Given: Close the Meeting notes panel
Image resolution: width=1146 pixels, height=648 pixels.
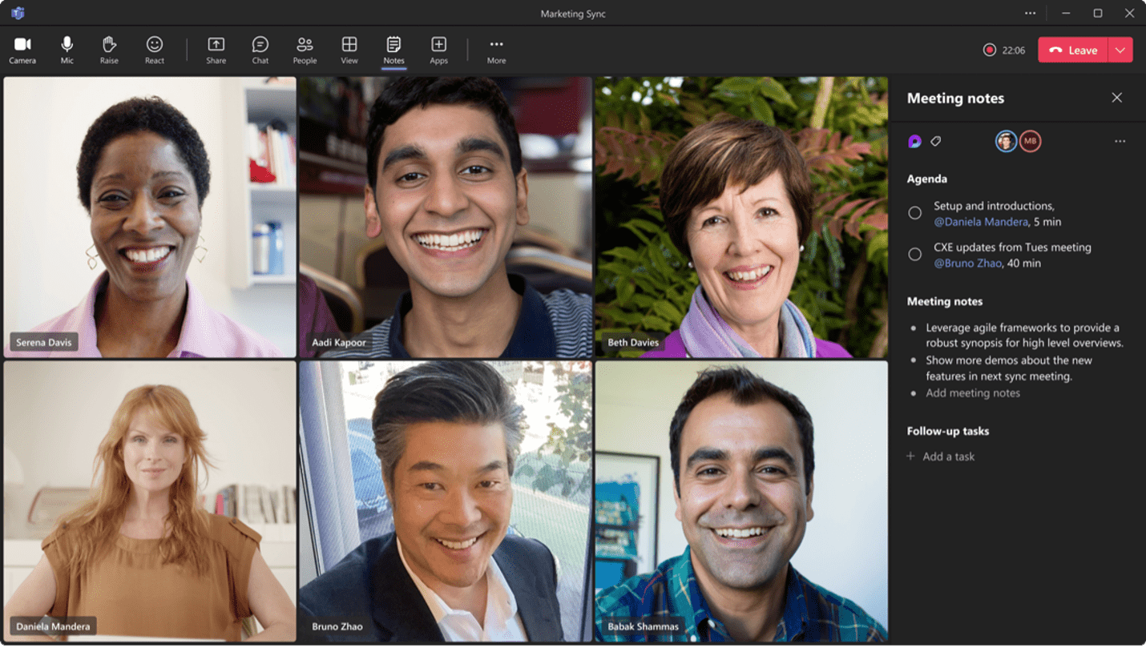Looking at the screenshot, I should (x=1116, y=98).
